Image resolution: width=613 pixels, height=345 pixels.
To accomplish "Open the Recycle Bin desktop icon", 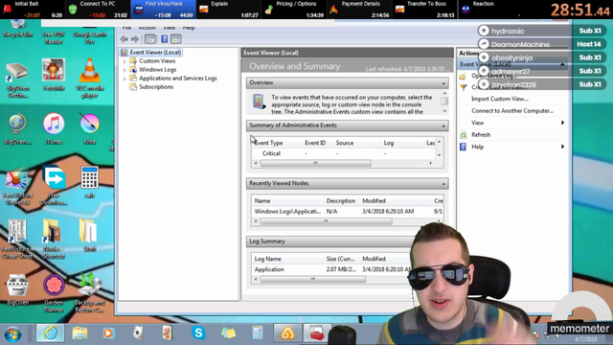I will pyautogui.click(x=17, y=28).
